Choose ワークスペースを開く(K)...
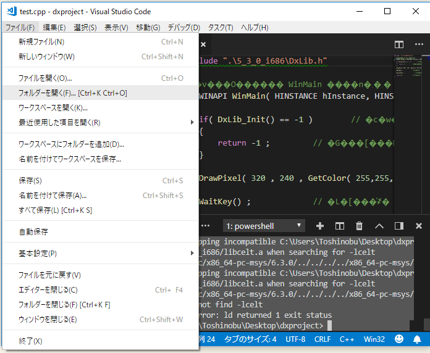The width and height of the screenshot is (430, 353). 100,107
